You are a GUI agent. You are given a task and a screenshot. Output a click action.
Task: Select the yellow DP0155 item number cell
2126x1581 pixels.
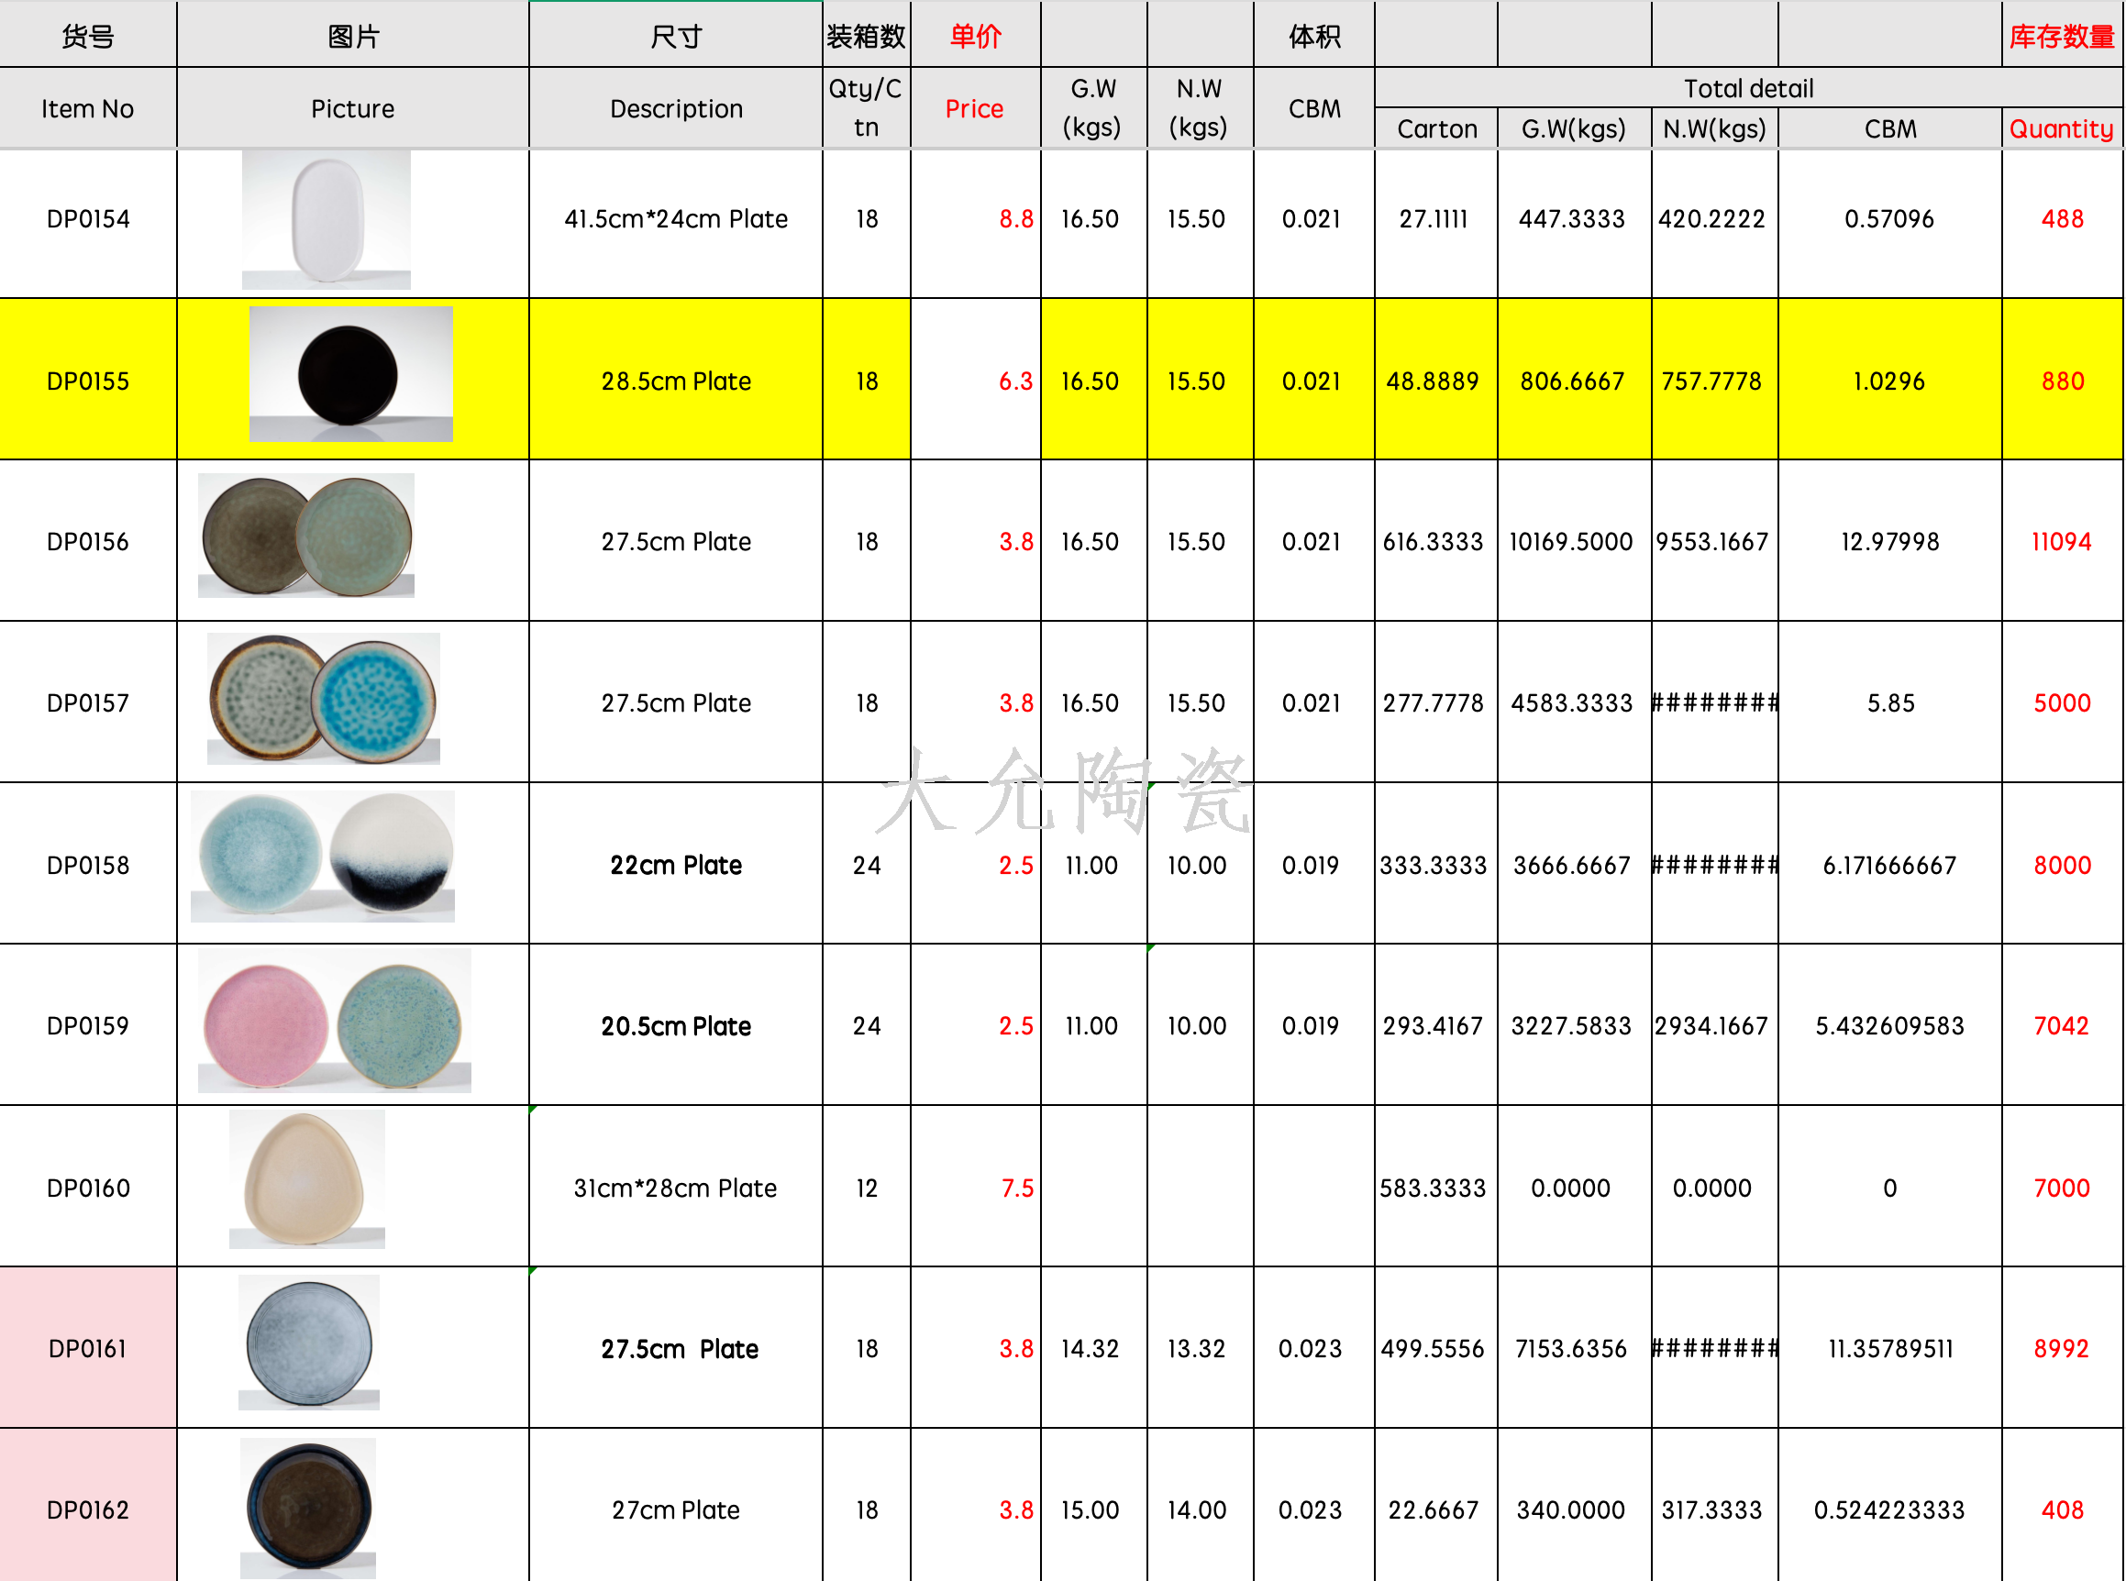(88, 381)
